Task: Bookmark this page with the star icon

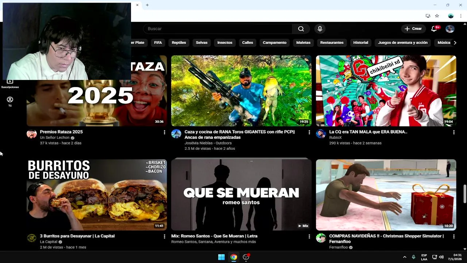Action: tap(437, 16)
